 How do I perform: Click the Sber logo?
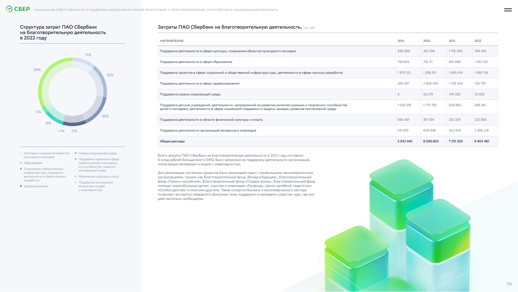pos(18,9)
